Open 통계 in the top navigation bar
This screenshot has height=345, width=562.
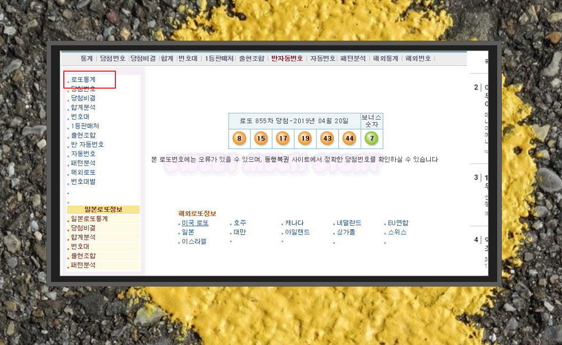click(87, 58)
